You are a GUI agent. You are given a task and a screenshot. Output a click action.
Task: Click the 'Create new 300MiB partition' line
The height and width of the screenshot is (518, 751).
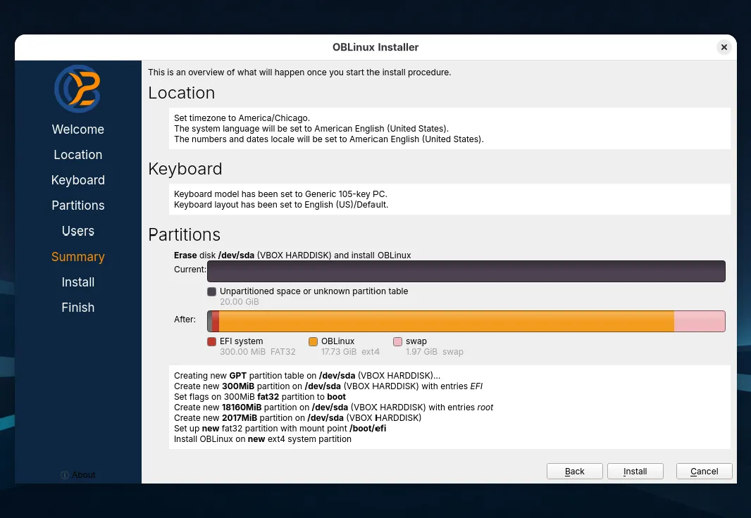coord(328,386)
